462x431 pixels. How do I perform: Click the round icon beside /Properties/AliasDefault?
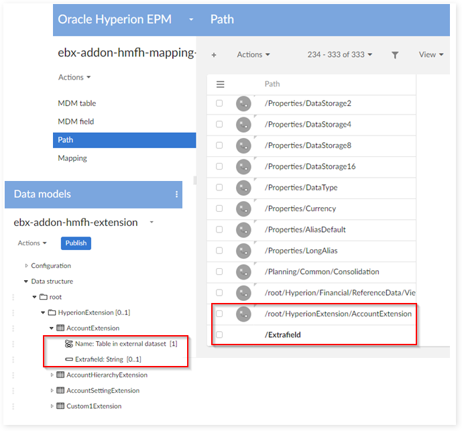pos(243,230)
